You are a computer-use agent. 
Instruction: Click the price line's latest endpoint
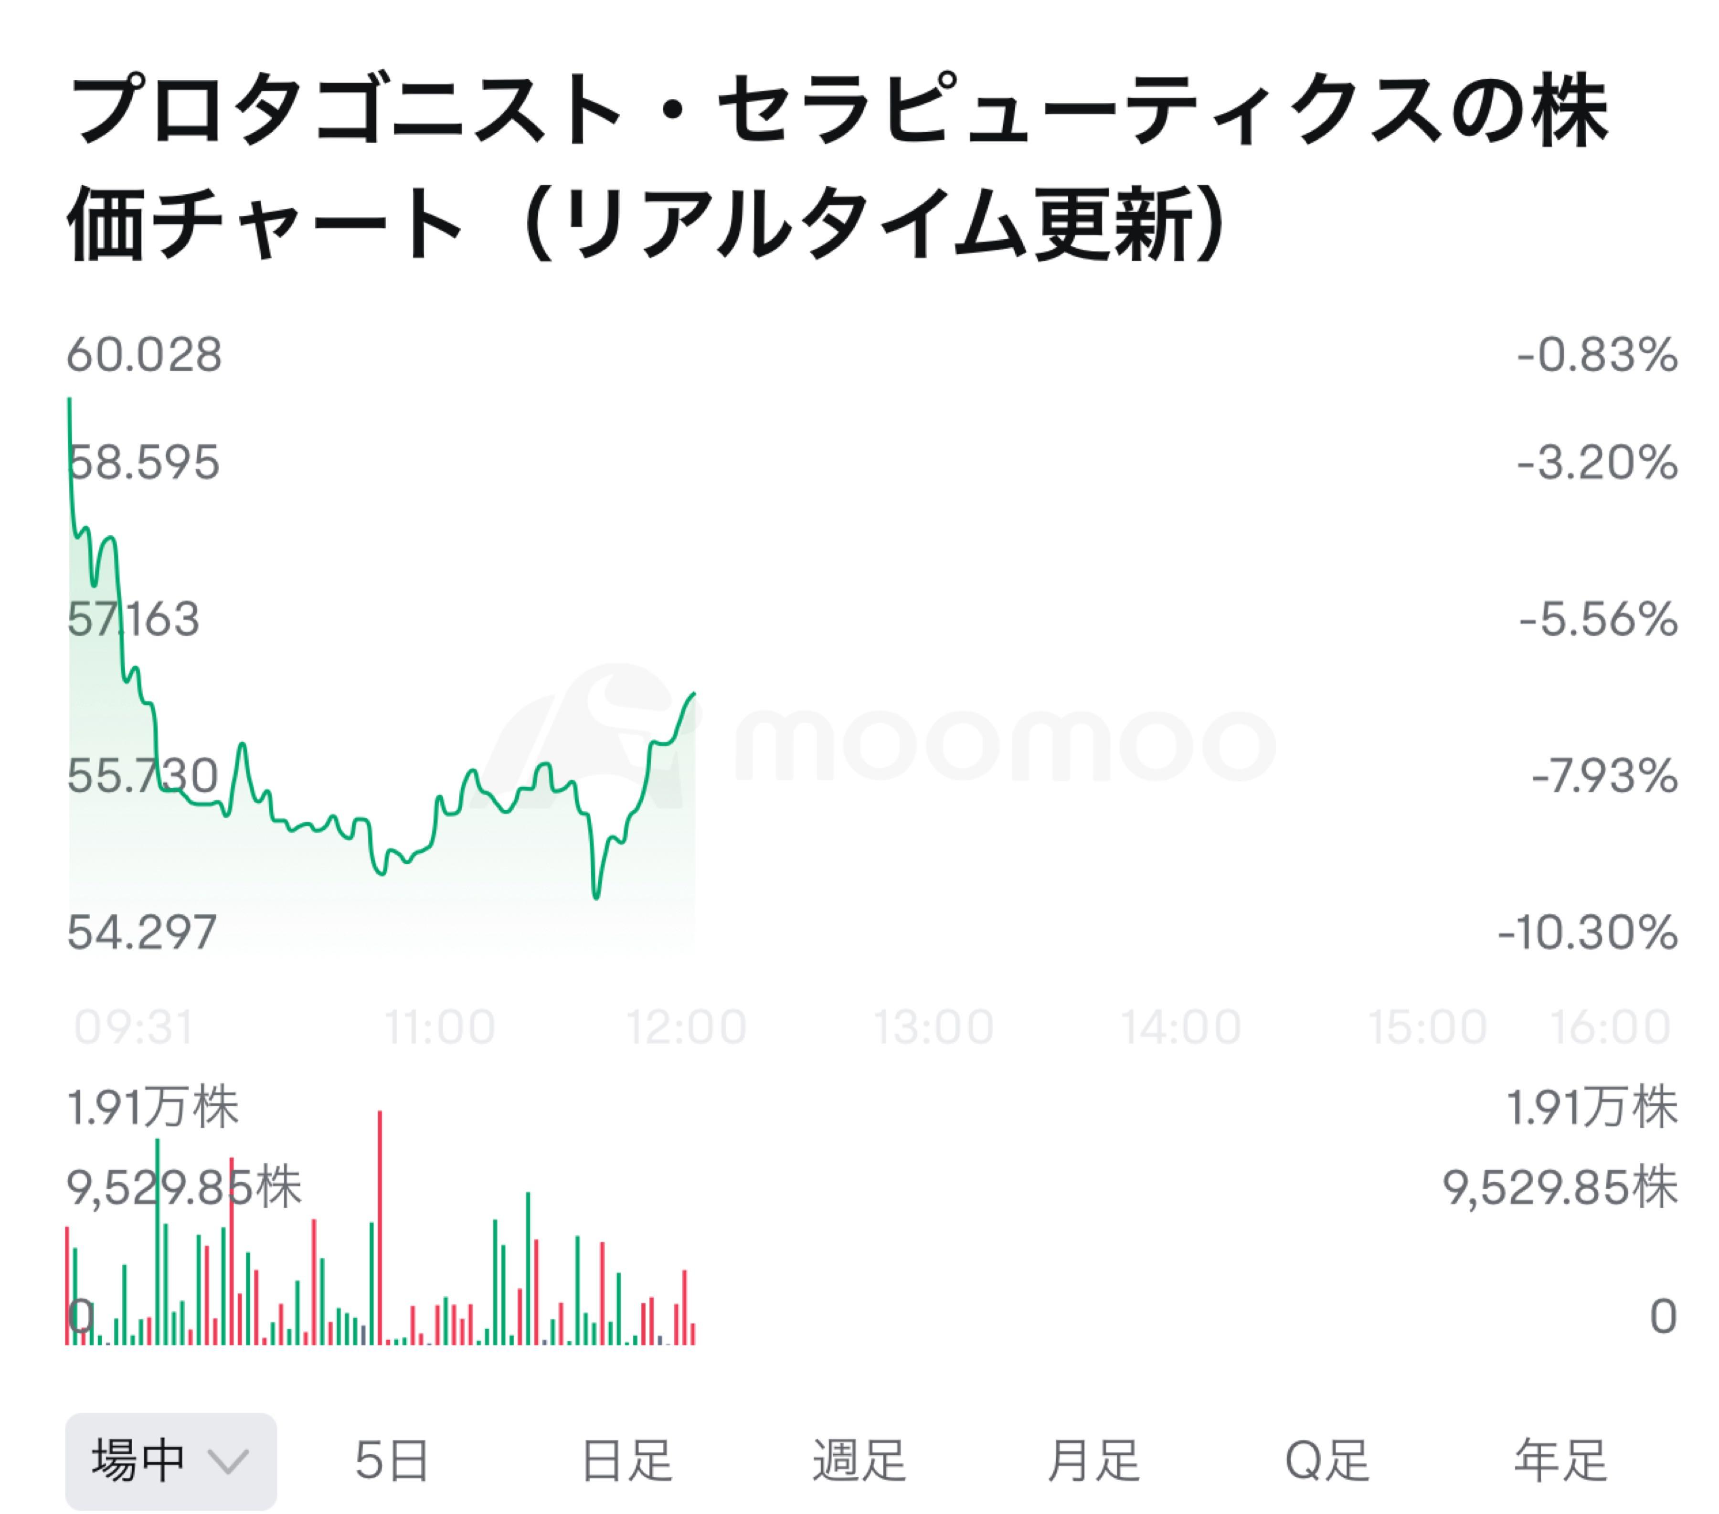coord(694,694)
